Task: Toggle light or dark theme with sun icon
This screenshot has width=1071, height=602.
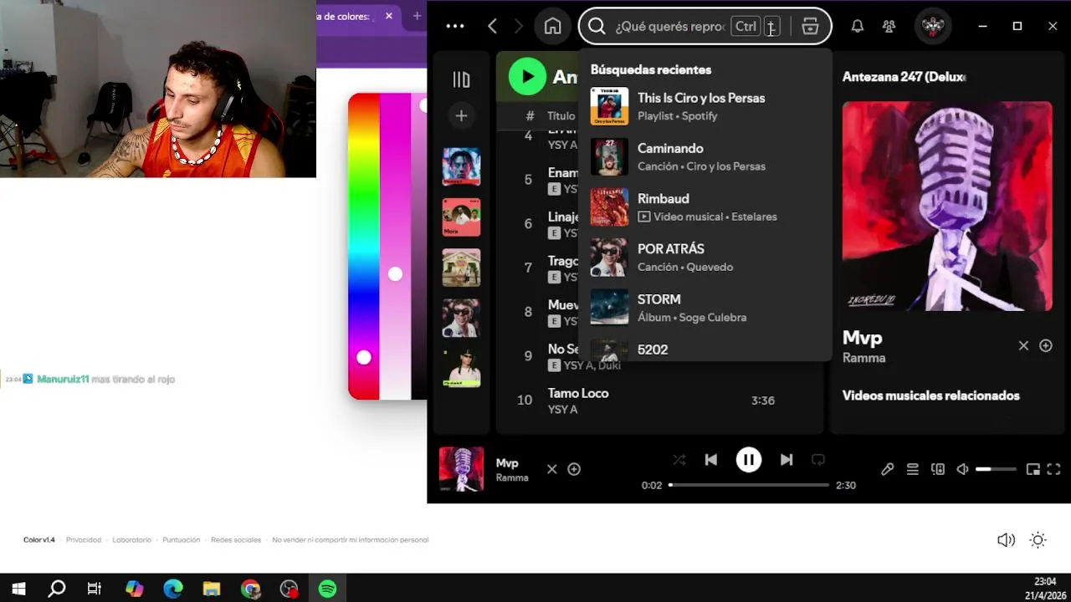Action: [1038, 540]
